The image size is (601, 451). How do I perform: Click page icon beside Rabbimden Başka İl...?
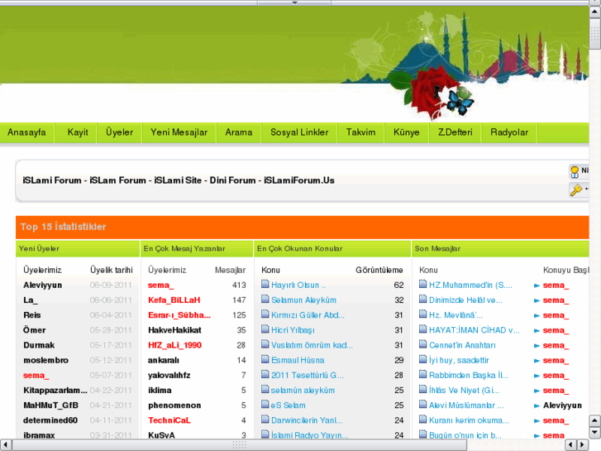pyautogui.click(x=422, y=374)
